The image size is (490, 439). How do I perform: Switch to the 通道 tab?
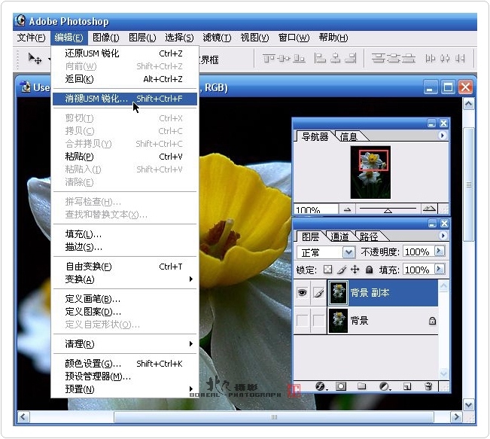339,236
